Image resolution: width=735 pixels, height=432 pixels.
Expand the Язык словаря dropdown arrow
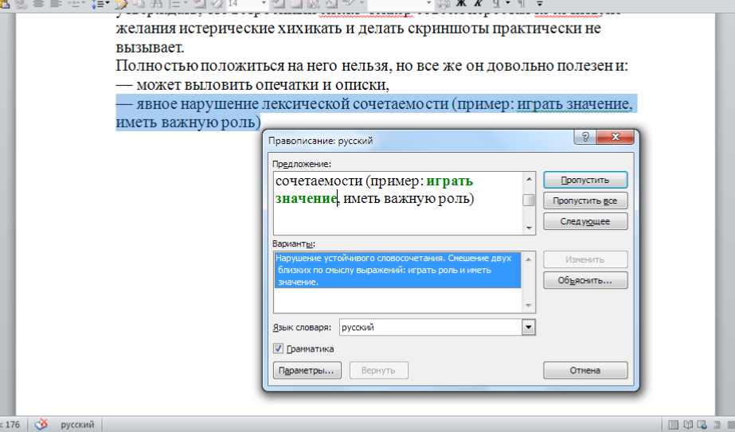527,327
